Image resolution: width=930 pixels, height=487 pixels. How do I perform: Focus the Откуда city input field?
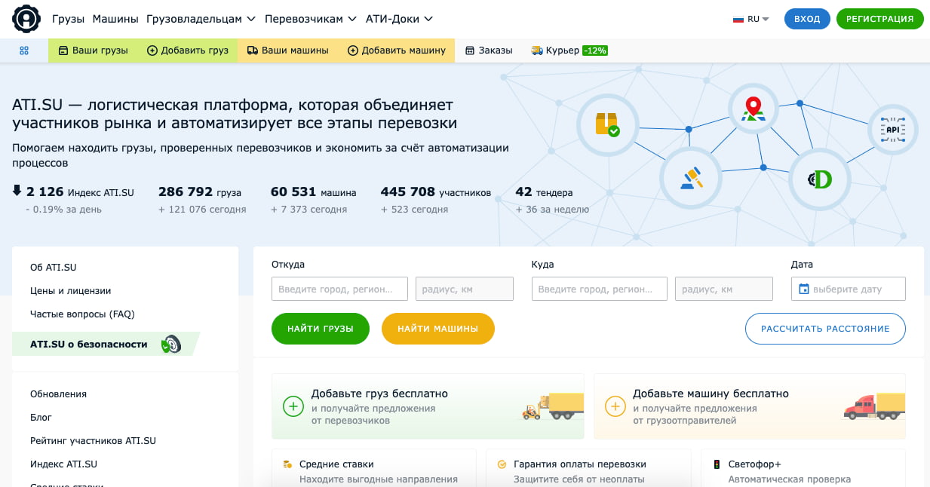(x=339, y=289)
